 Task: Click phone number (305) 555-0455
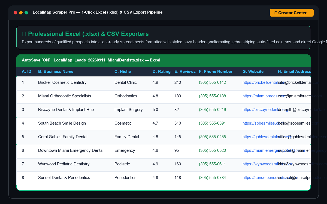point(212,137)
